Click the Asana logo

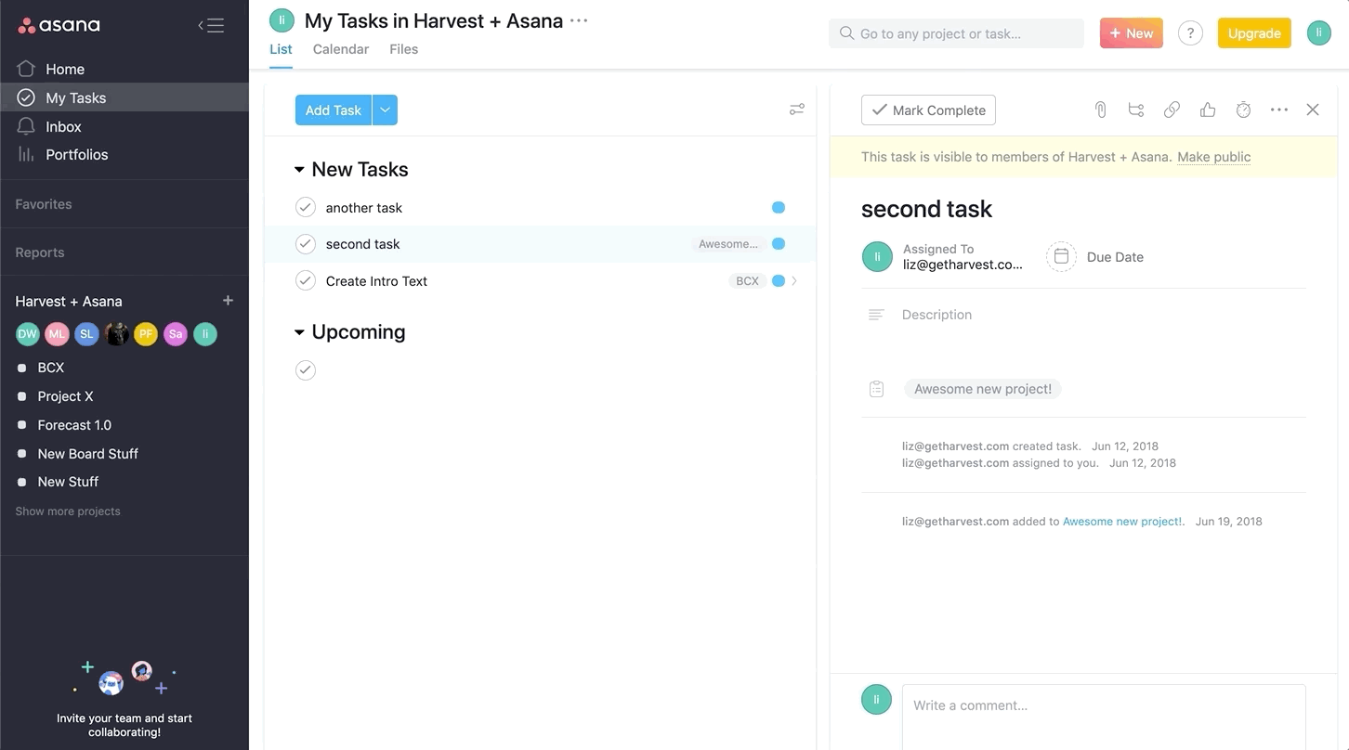[x=59, y=25]
